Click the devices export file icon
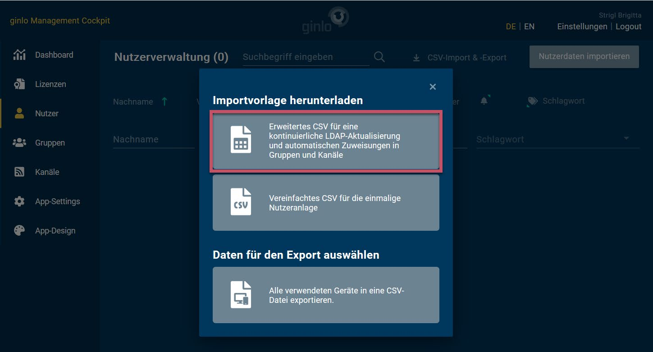The height and width of the screenshot is (352, 653). [241, 295]
